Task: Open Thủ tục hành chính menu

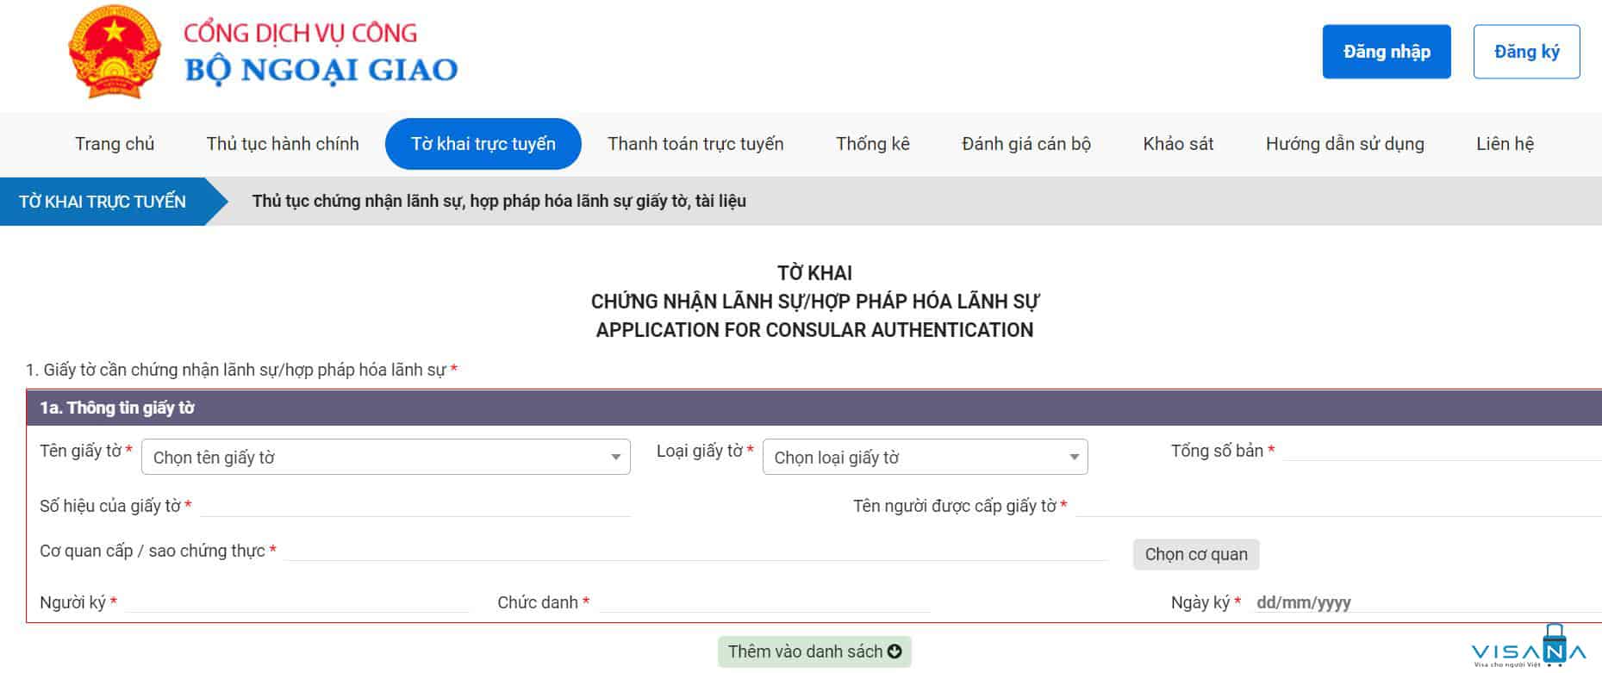Action: [x=283, y=144]
